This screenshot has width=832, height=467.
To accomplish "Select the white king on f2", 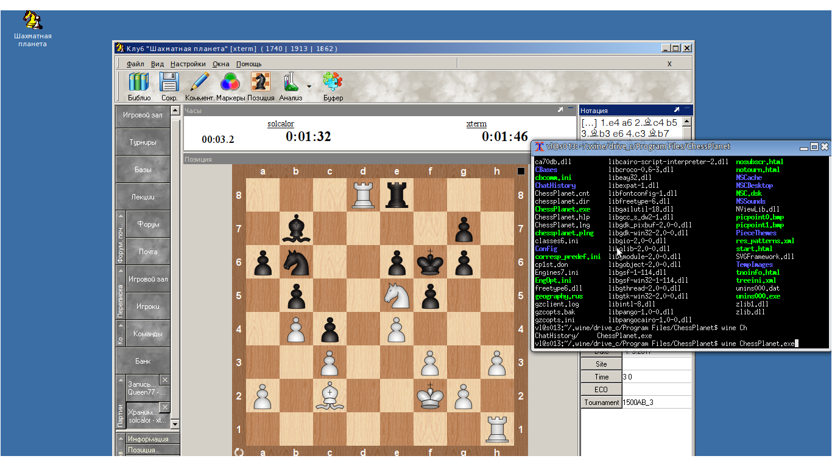I will click(x=431, y=395).
